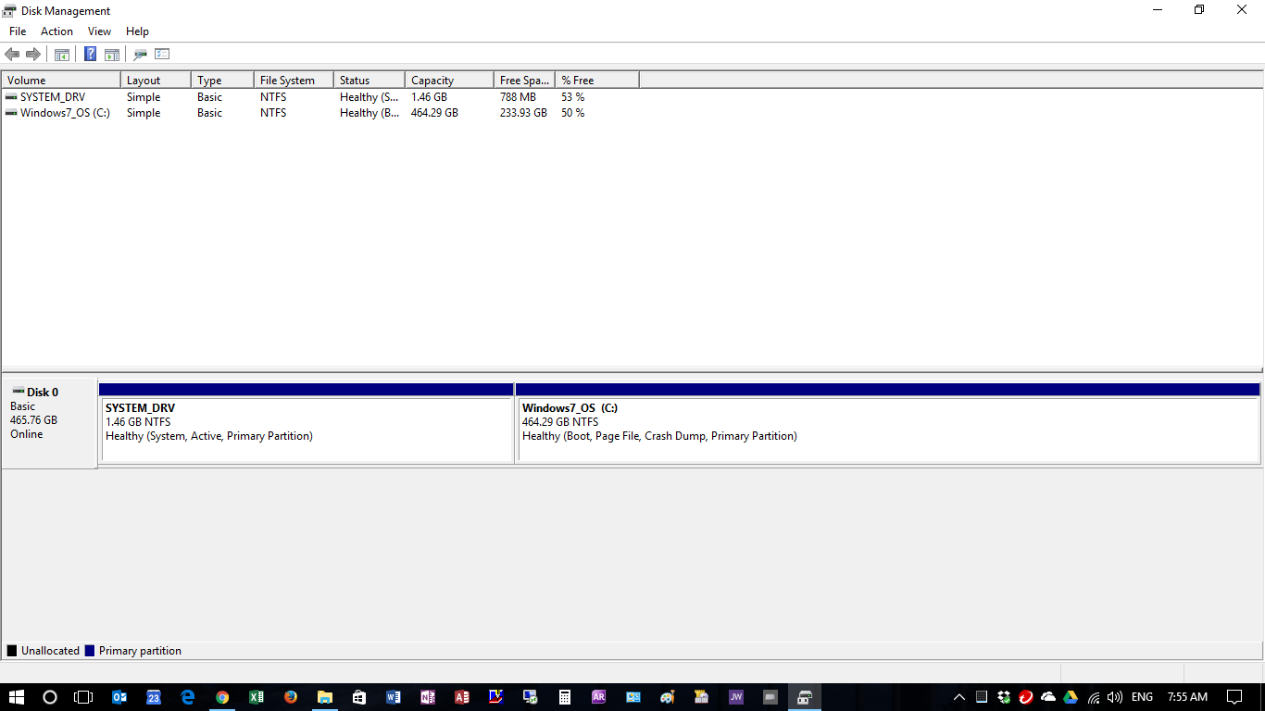Screen dimensions: 1265x711
Task: Open the Settings checklist toolbar icon
Action: 162,55
